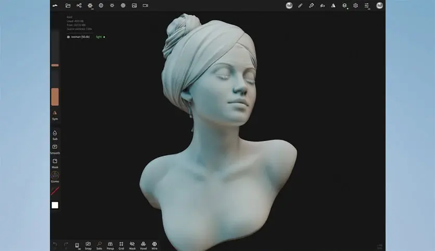Screen dimensions: 435x251
Task: Open the Files folder menu
Action: click(x=68, y=6)
